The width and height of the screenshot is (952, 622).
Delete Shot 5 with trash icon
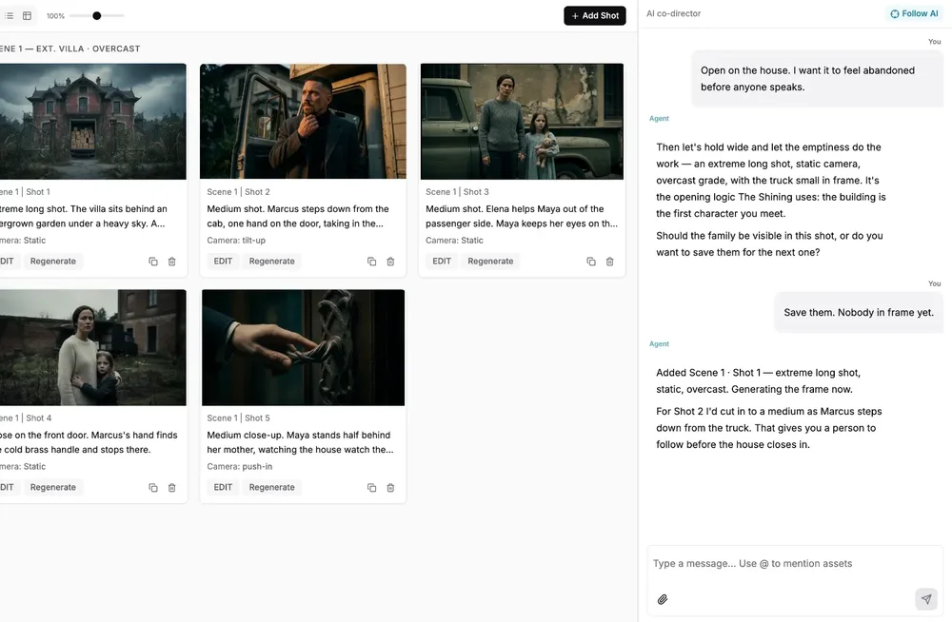point(390,488)
